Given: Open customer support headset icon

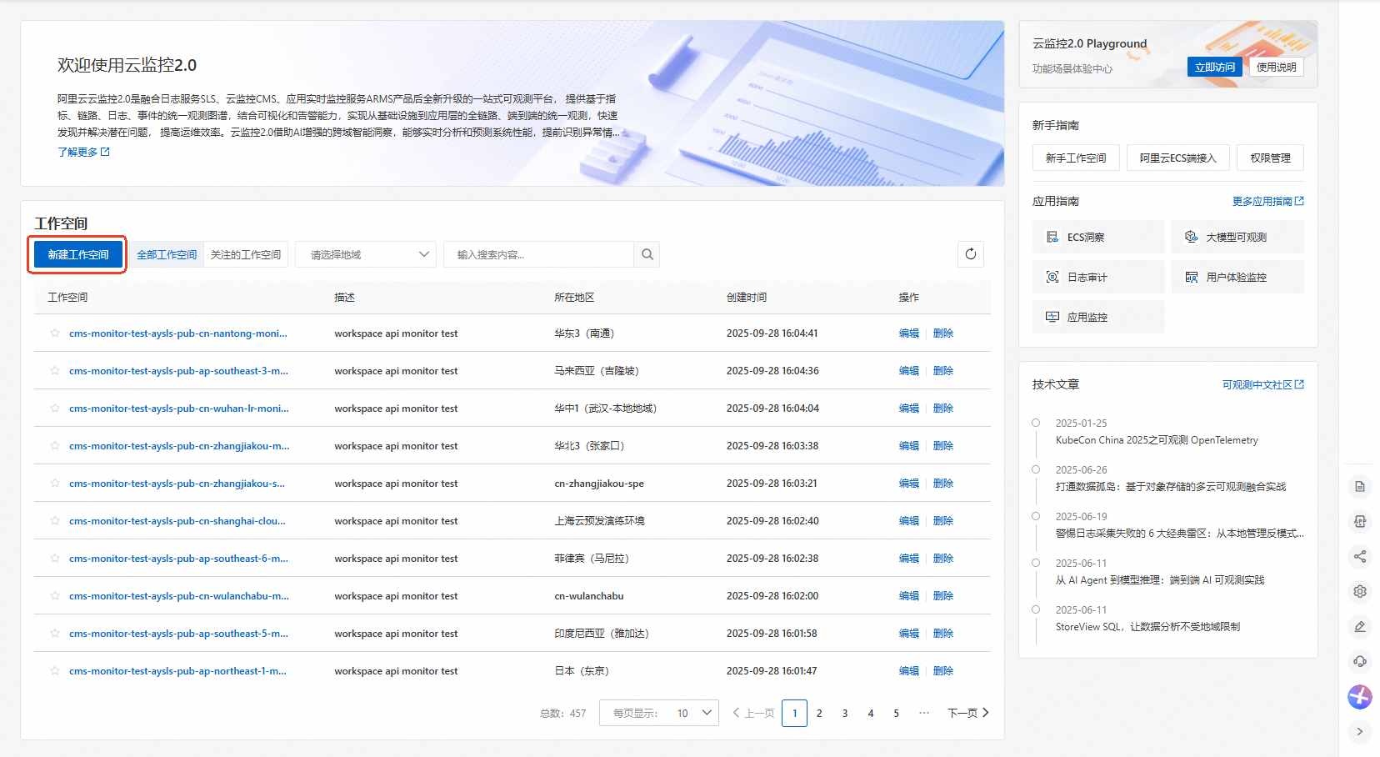Looking at the screenshot, I should [x=1360, y=661].
